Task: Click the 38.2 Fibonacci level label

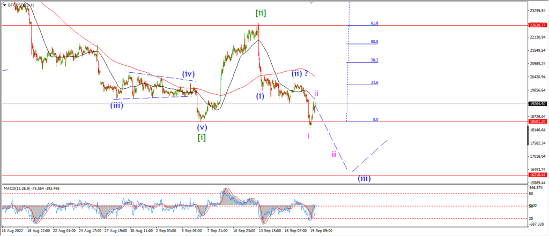Action: pos(374,60)
